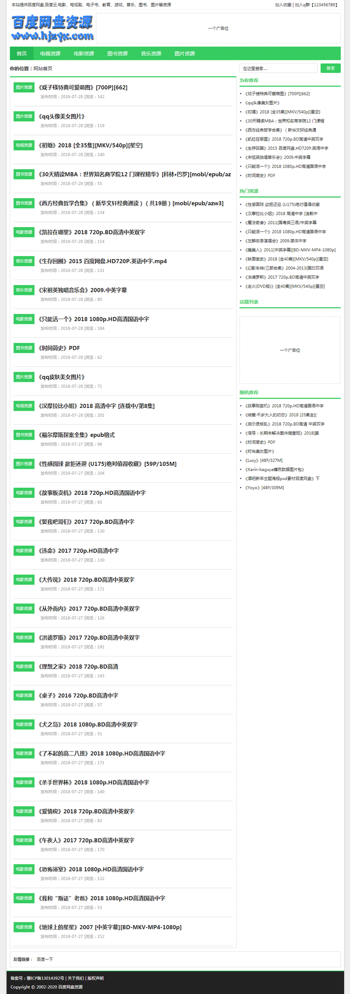Image resolution: width=350 pixels, height=994 pixels.
Task: Open post 《午夜人》2017 720p
Action: coord(86,841)
